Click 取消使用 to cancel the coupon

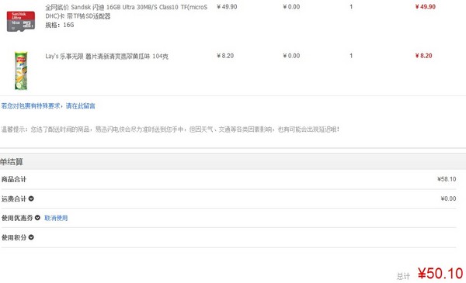pyautogui.click(x=56, y=218)
